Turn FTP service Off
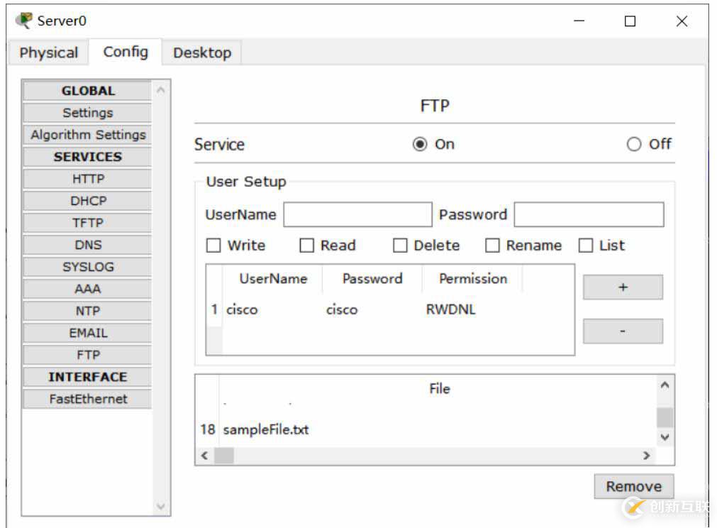 point(634,144)
